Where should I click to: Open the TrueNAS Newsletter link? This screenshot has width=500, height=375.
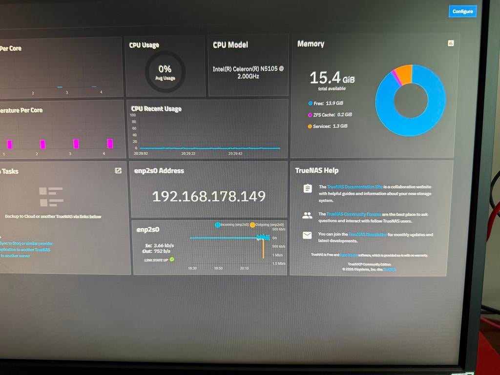pos(367,234)
